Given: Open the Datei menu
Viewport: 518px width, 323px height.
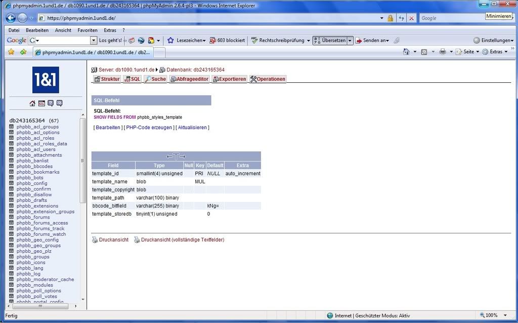Looking at the screenshot, I should [14, 30].
